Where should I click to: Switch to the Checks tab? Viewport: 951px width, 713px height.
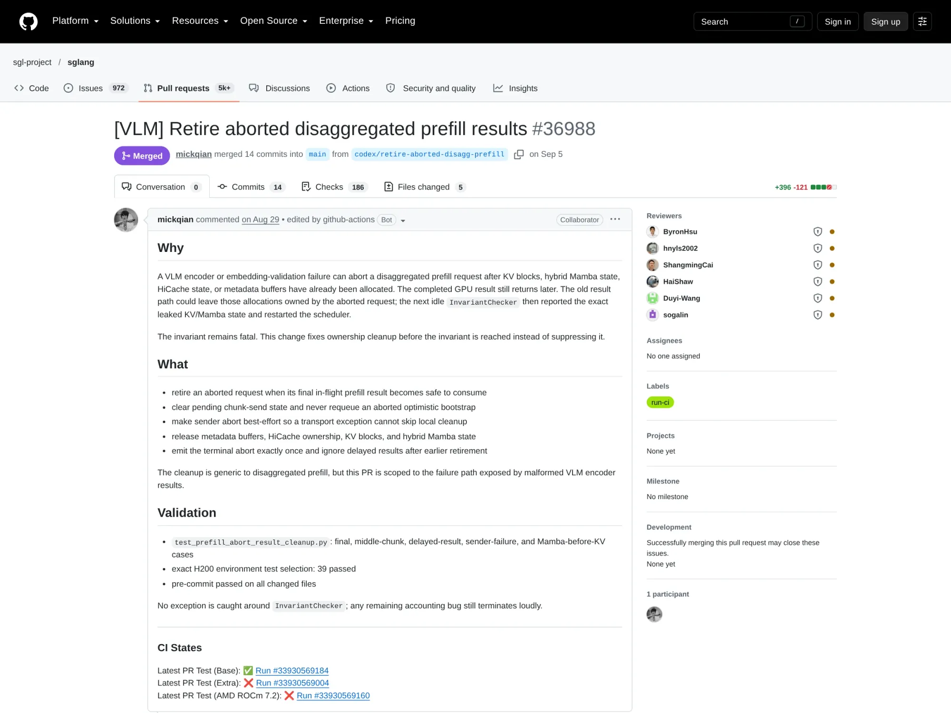coord(335,187)
